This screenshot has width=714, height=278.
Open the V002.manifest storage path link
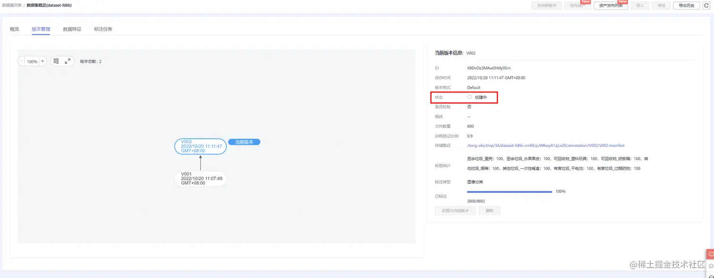(x=545, y=146)
